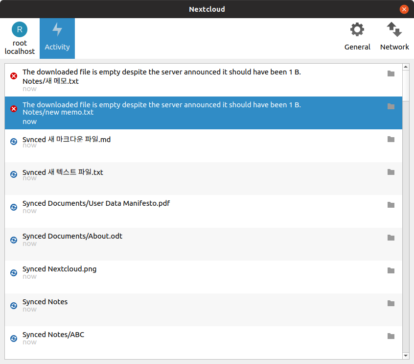Open folder for Nextcloud.png entry
This screenshot has width=414, height=364.
point(391,270)
